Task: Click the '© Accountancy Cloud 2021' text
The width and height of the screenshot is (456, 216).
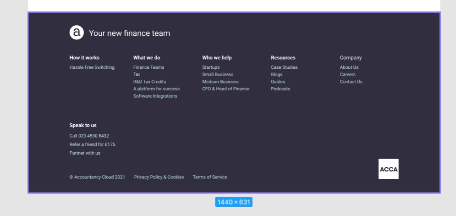Action: point(97,177)
